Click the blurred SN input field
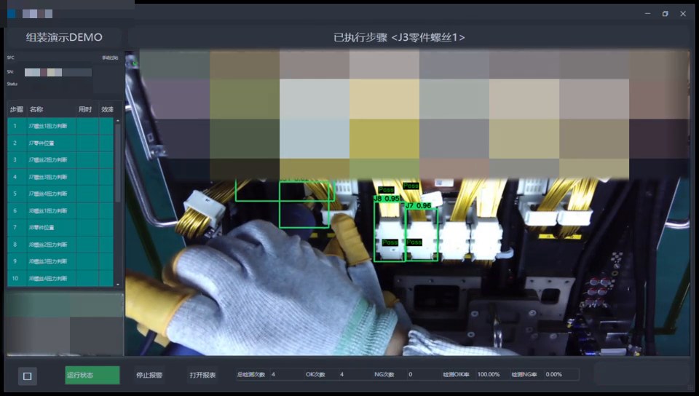This screenshot has height=396, width=699. tap(58, 72)
